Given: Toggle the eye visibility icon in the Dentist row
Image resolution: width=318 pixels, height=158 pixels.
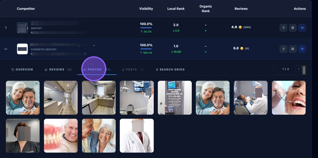Looking at the screenshot, I should [302, 28].
